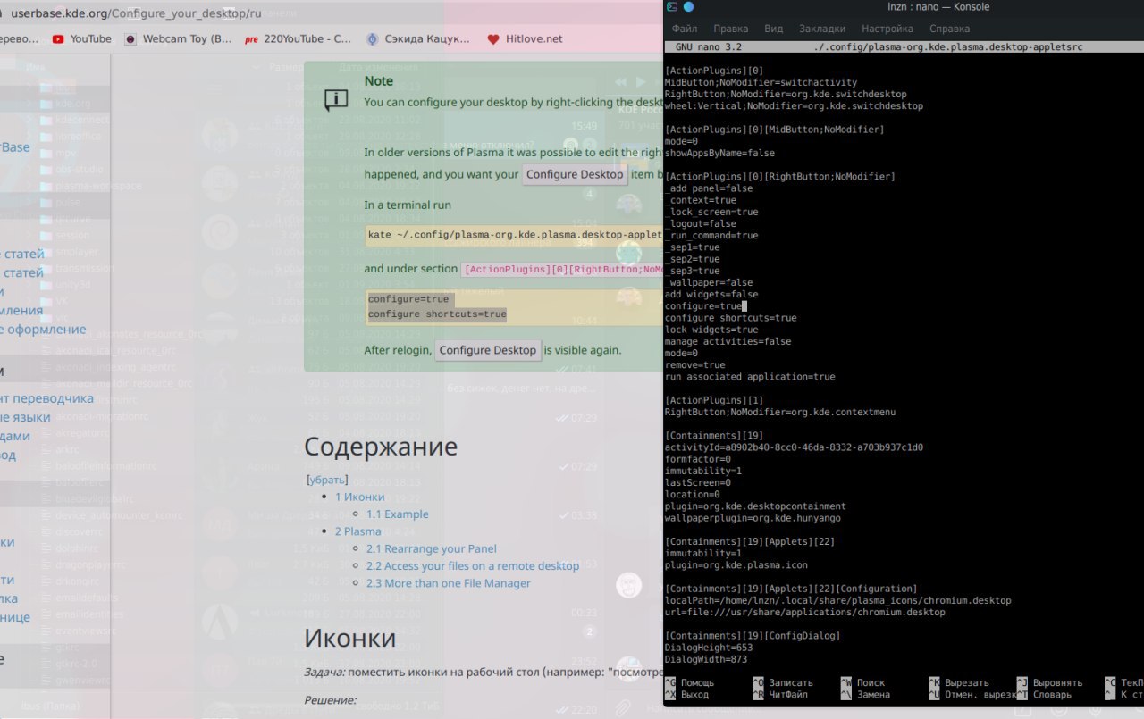Viewport: 1144px width, 719px height.
Task: Click 'manage activities=false' line in nano
Action: click(728, 341)
